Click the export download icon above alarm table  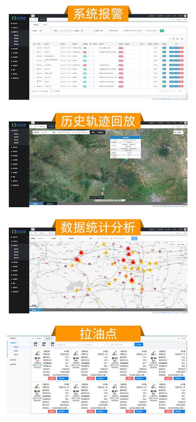[x=182, y=39]
